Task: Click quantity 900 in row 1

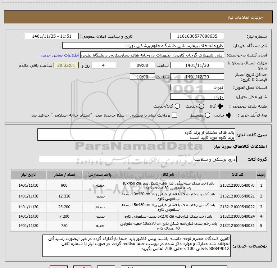Action: 64,185
